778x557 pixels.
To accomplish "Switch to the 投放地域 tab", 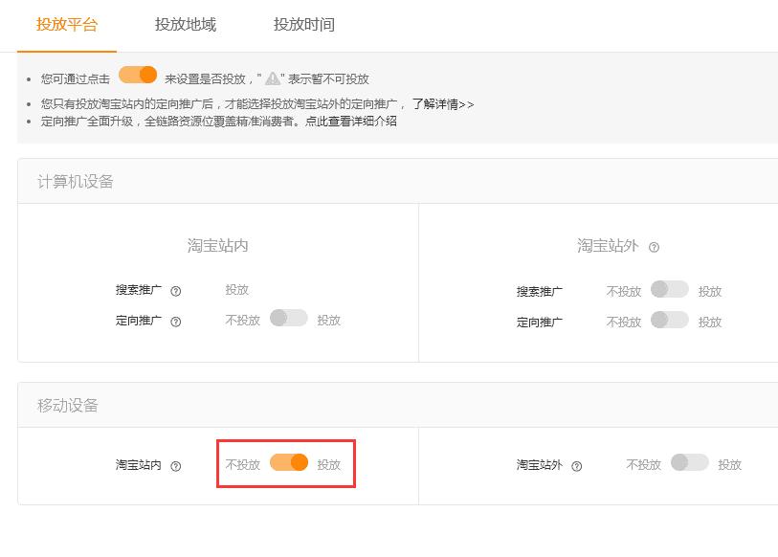I will point(185,25).
